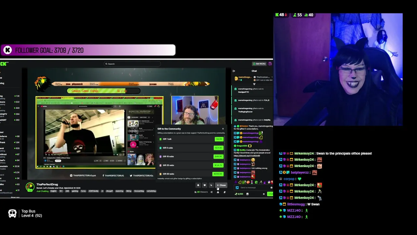Collapse chat with the arrow icon

coord(234,71)
